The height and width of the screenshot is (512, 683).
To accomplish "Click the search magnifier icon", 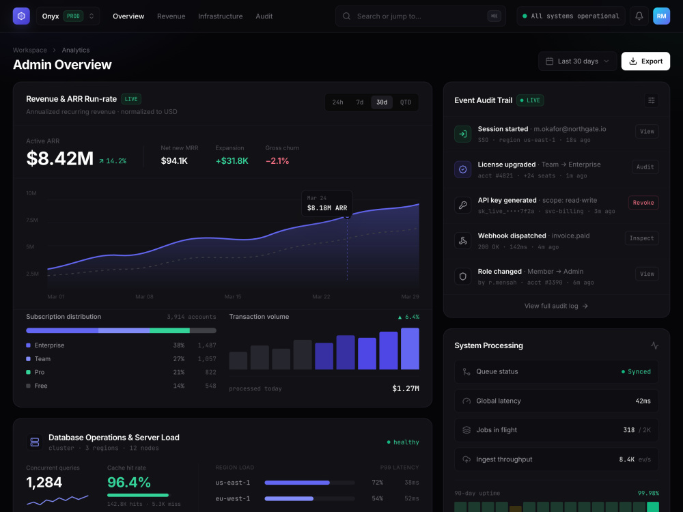I will click(347, 16).
